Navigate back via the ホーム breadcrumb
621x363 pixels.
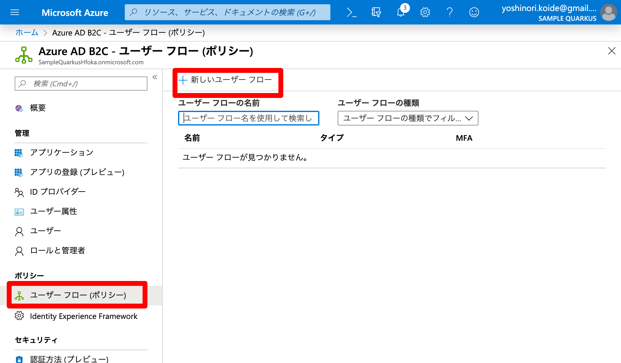[x=27, y=32]
